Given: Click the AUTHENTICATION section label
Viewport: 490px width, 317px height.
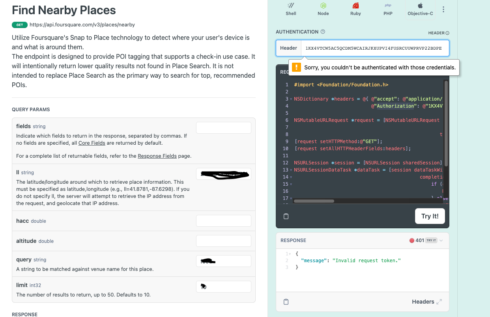Looking at the screenshot, I should [297, 32].
